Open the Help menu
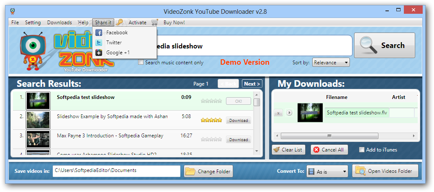 [x=83, y=23]
